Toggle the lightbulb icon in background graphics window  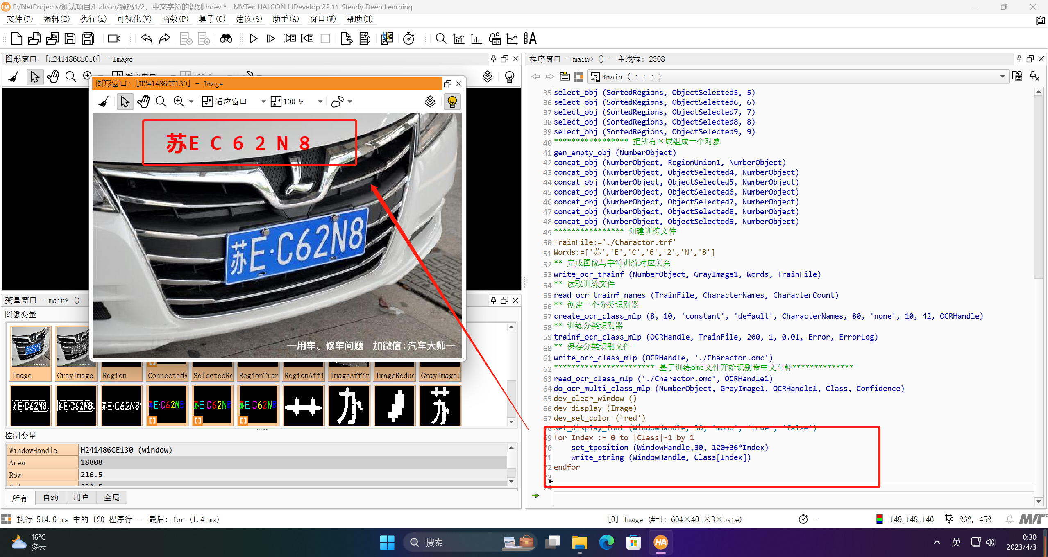509,77
